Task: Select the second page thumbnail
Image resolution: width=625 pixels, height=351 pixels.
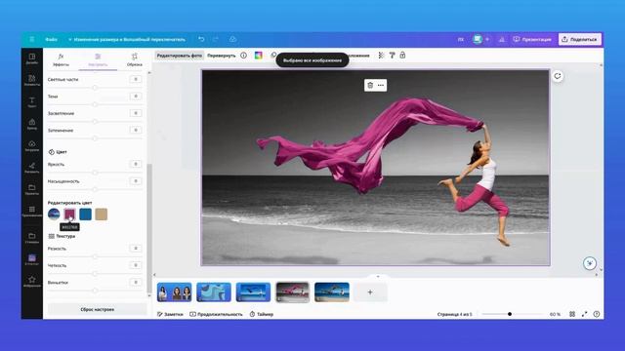Action: coord(214,292)
